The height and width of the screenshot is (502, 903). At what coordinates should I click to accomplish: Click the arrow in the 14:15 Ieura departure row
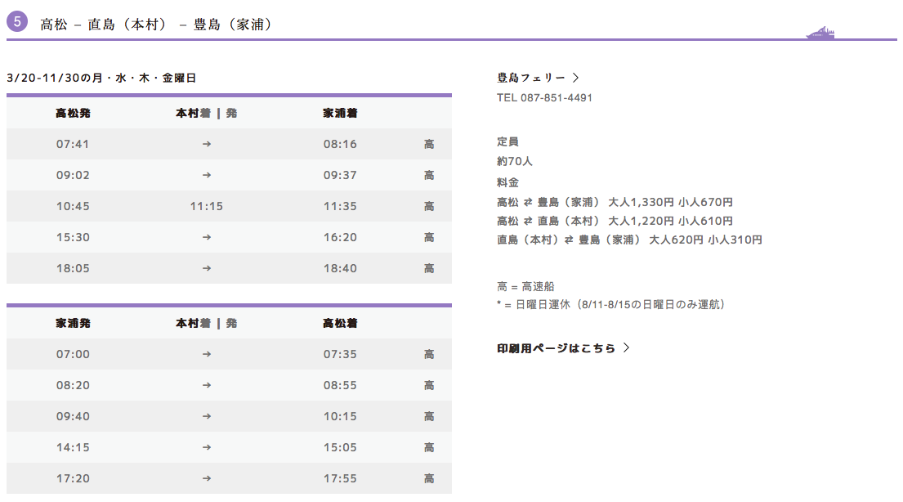click(207, 447)
